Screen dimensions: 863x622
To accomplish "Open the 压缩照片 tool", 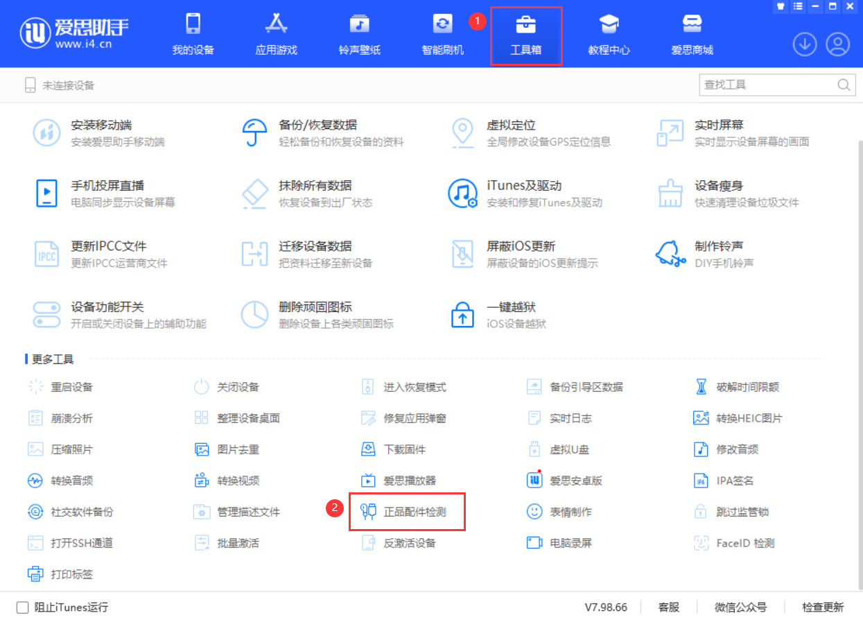I will 60,449.
